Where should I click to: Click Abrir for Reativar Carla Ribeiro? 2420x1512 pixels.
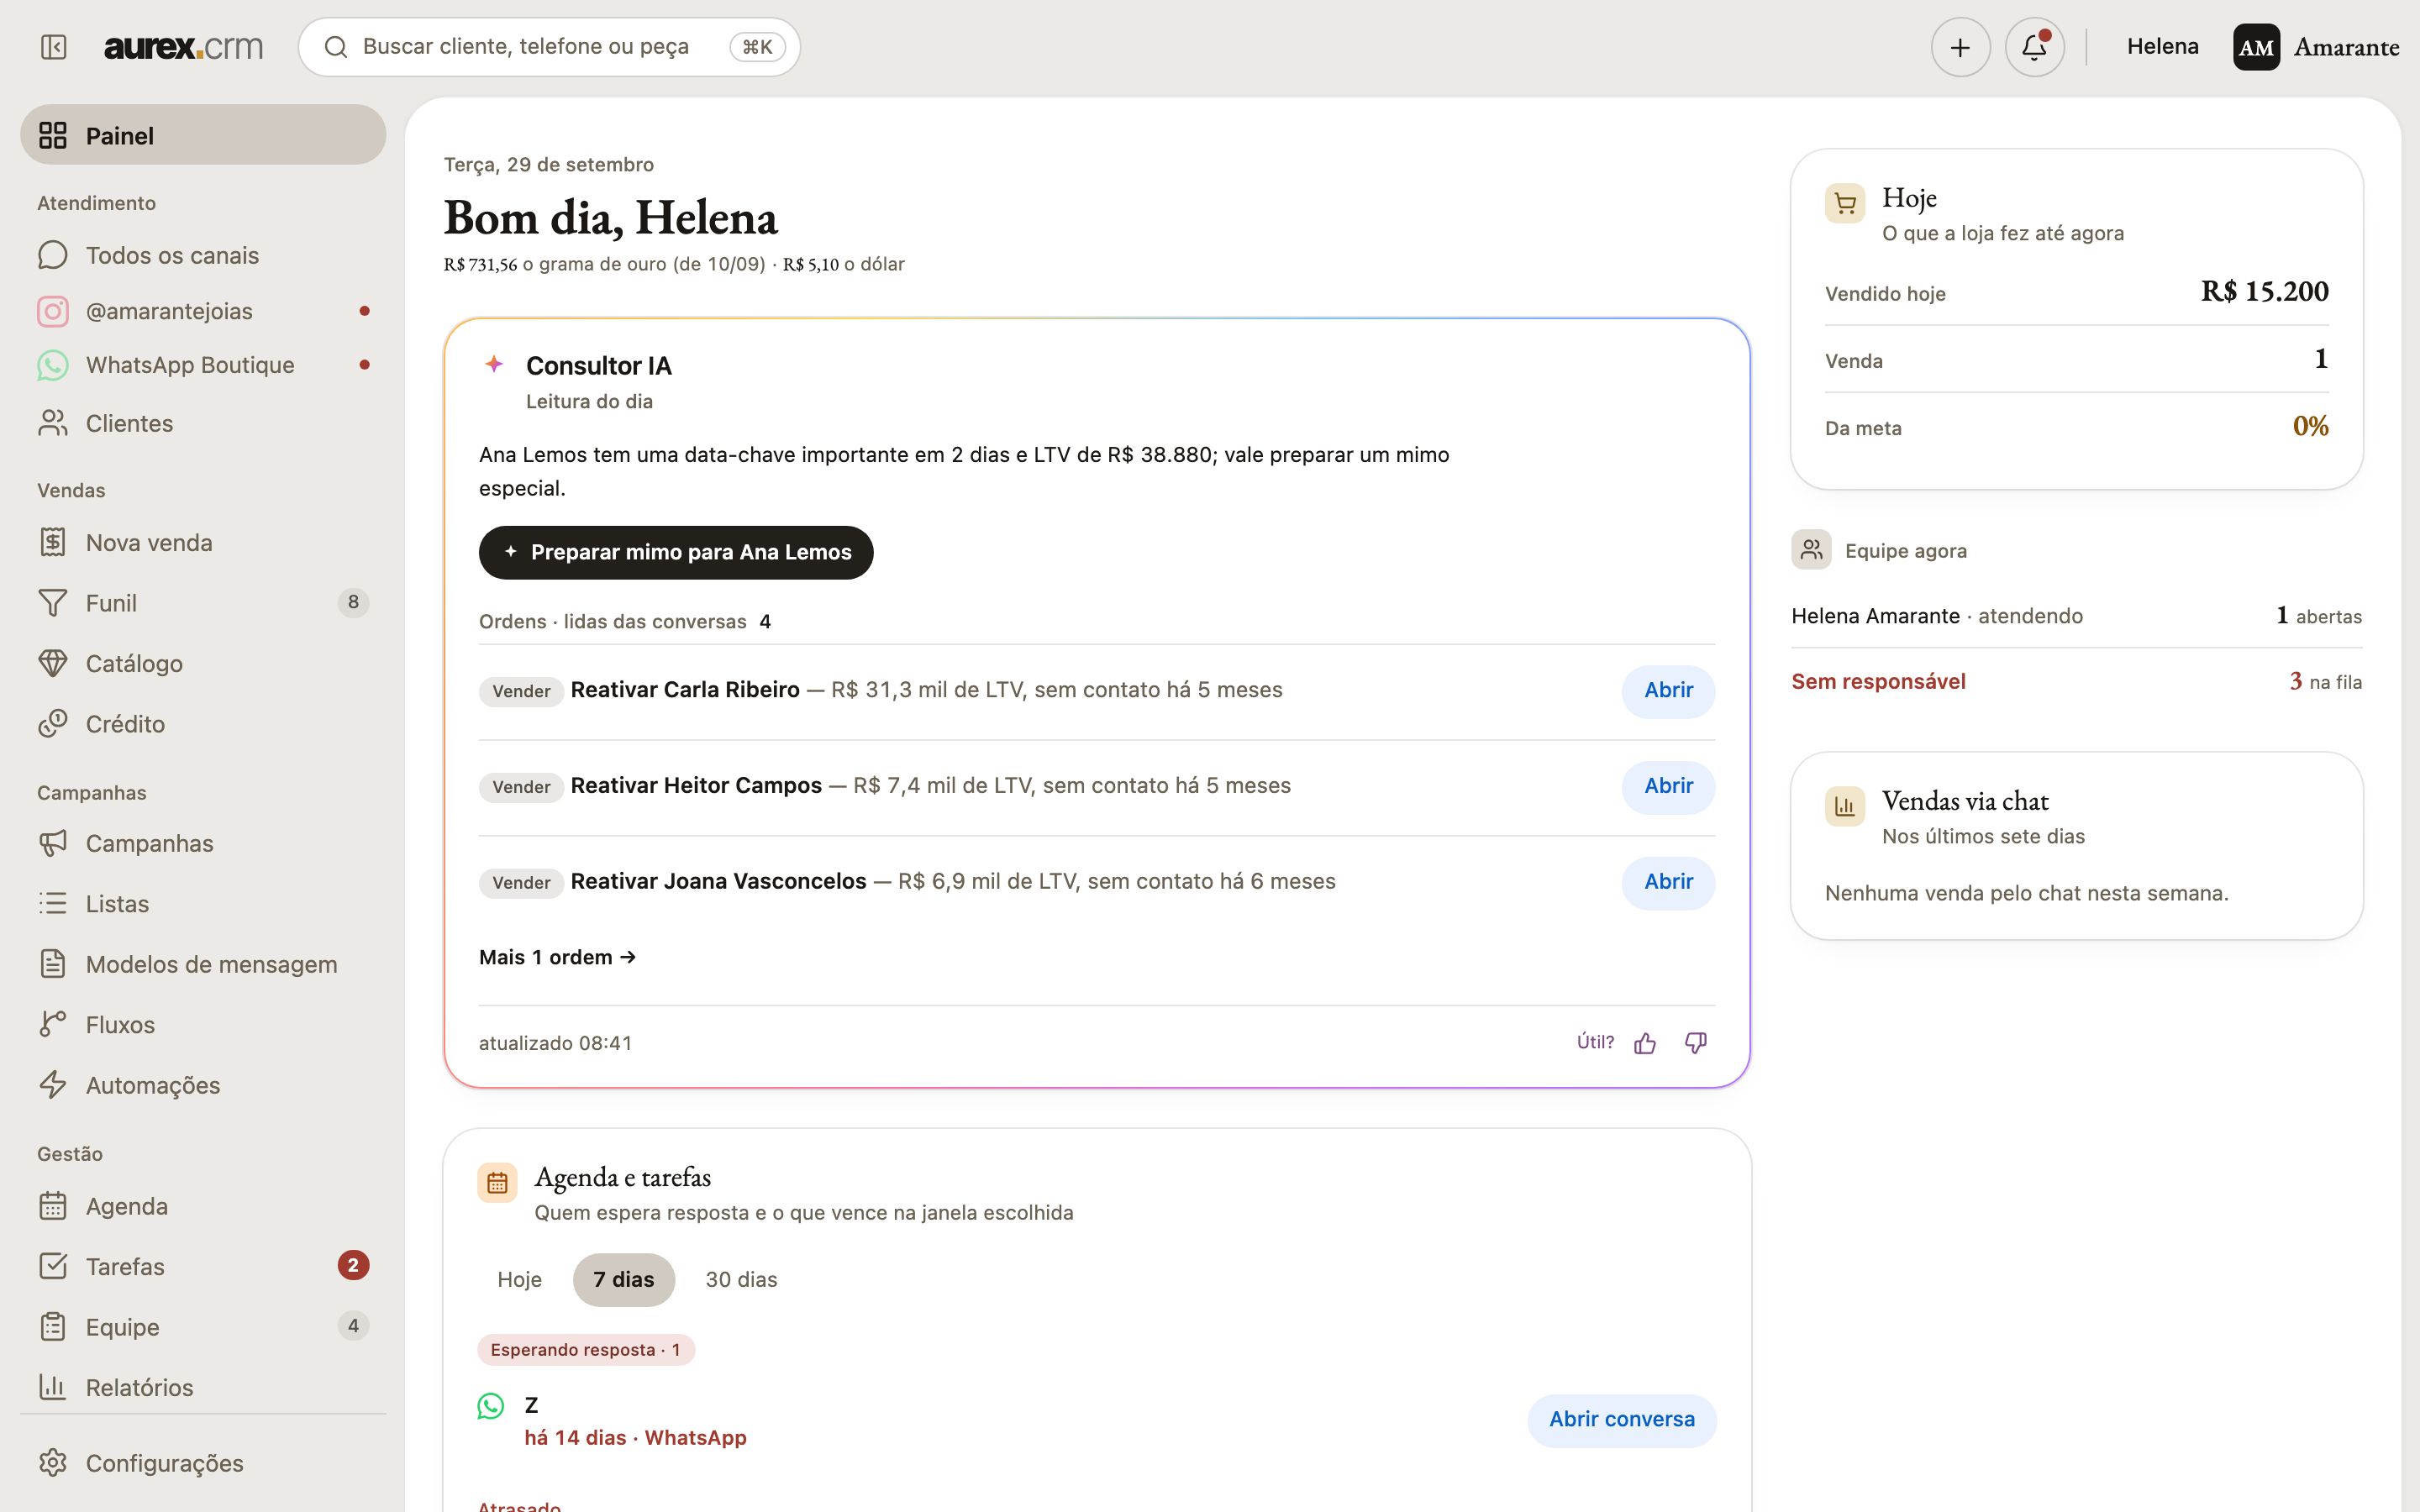pyautogui.click(x=1668, y=691)
